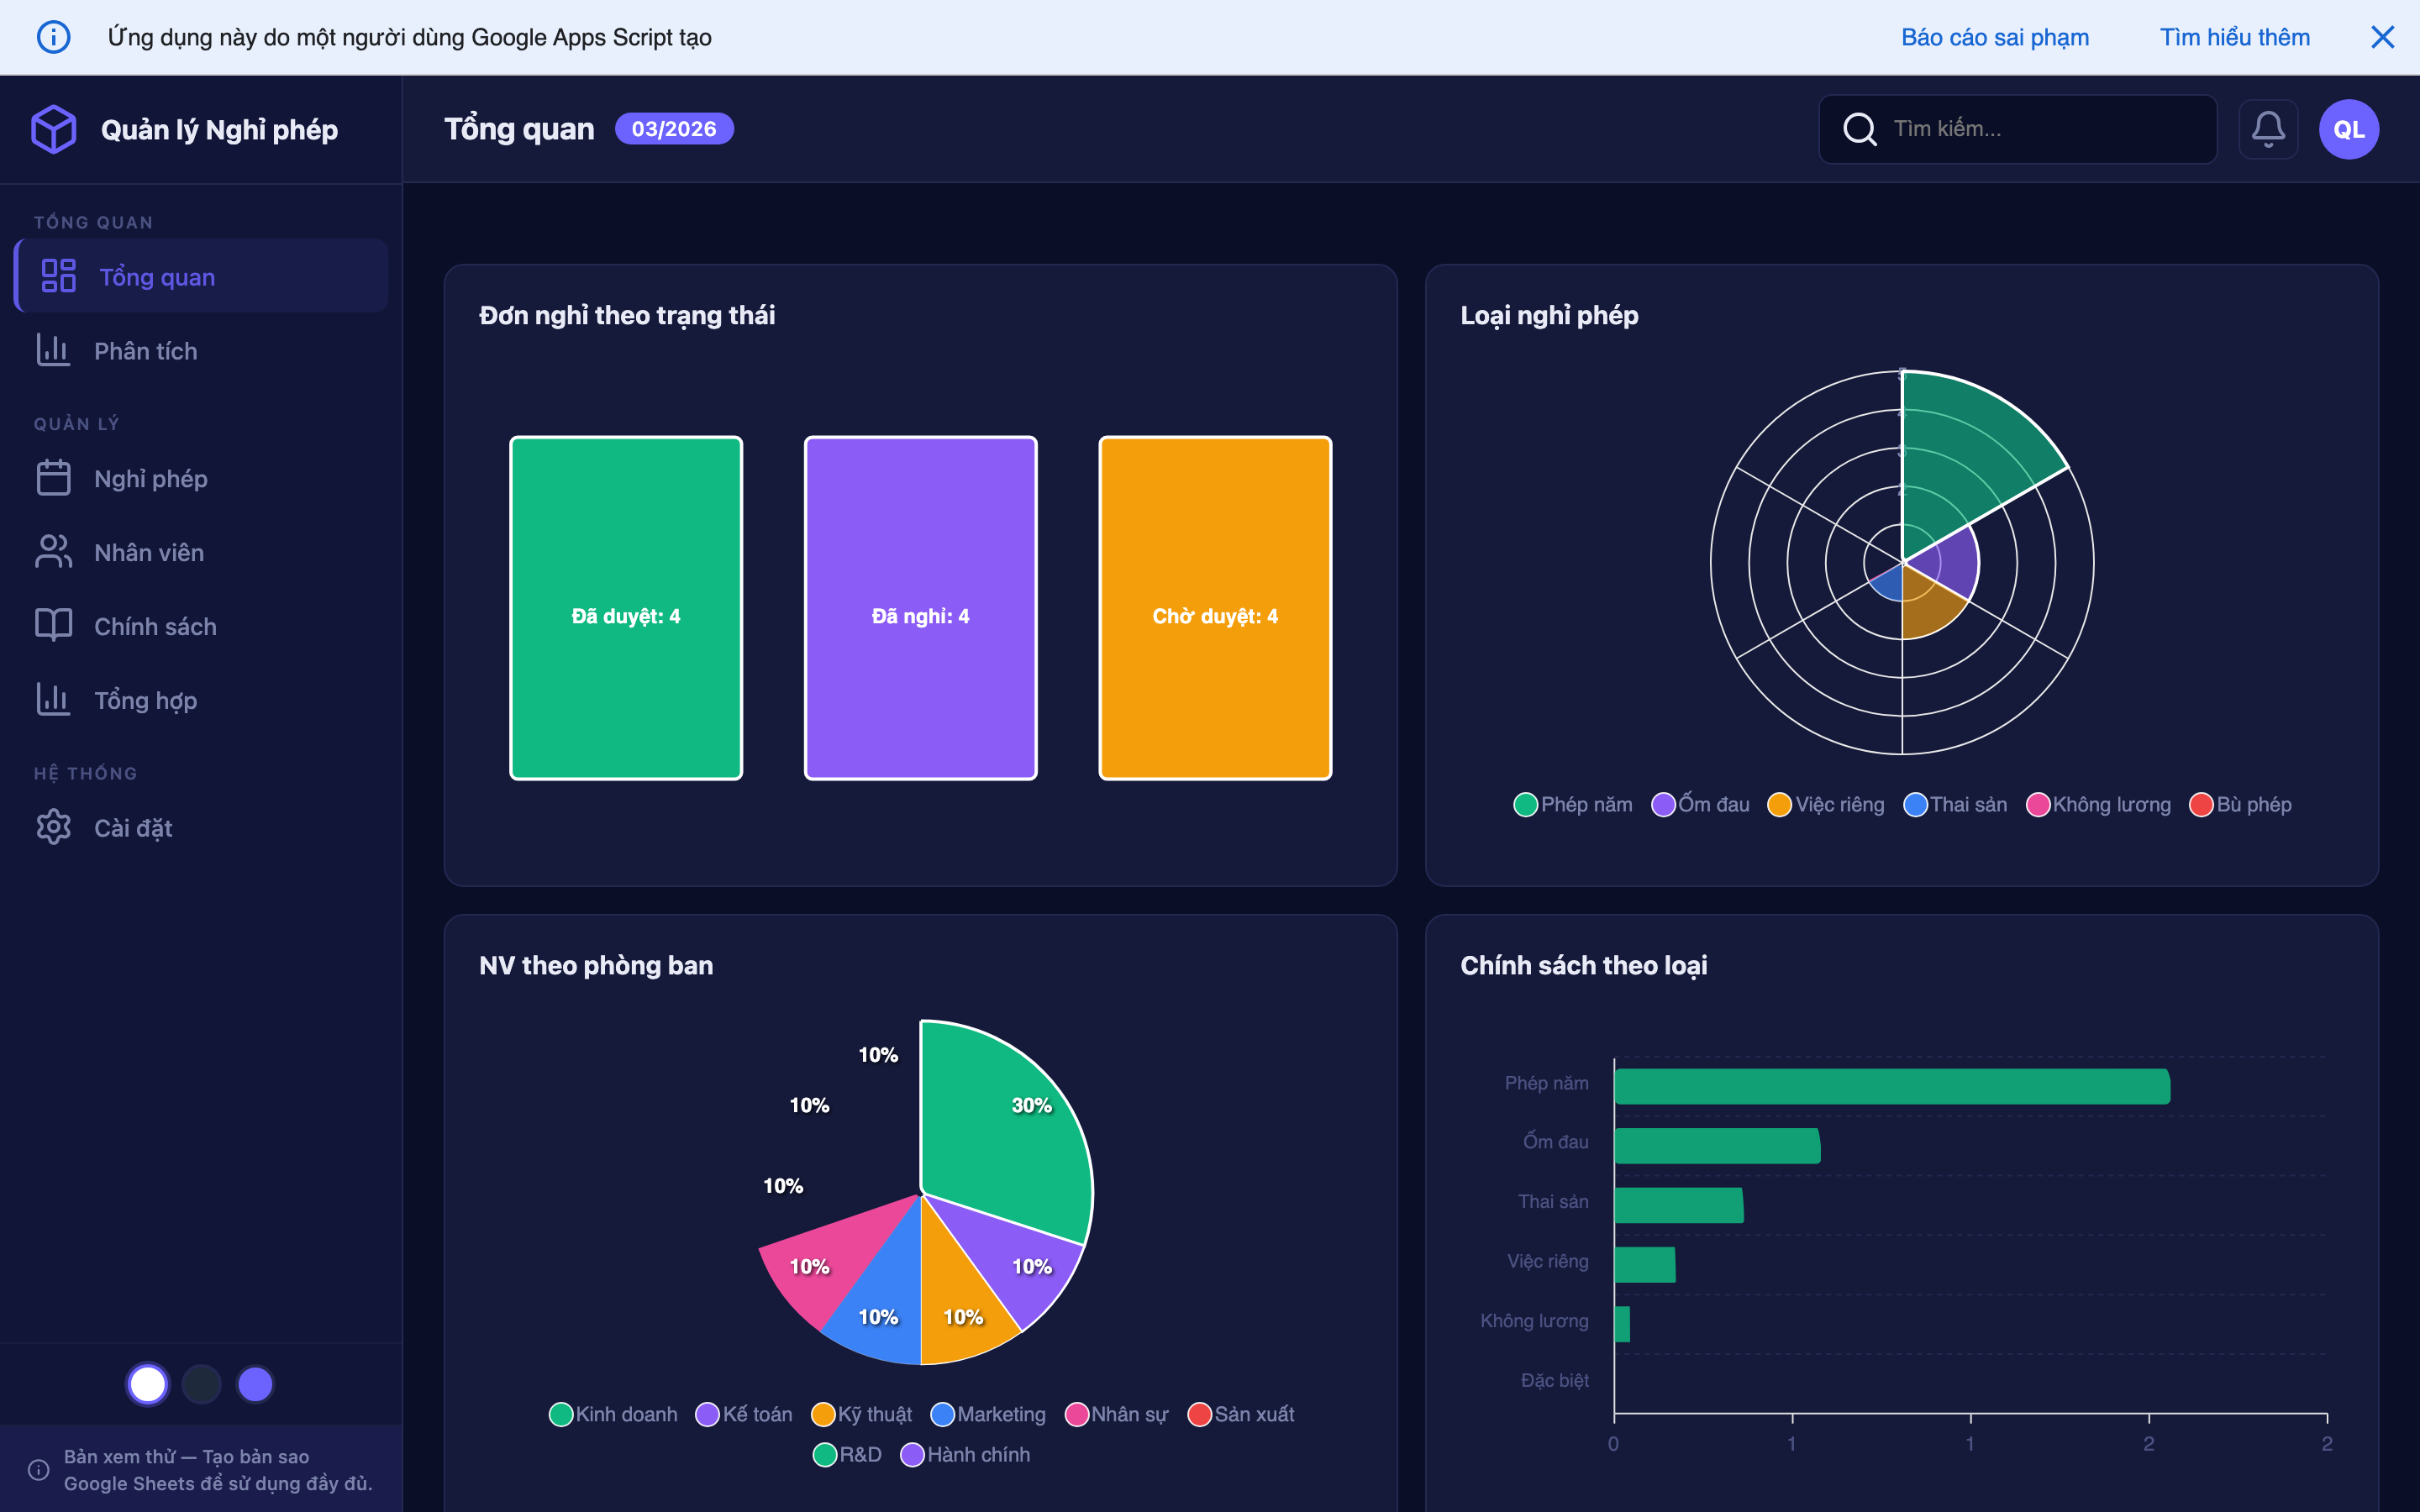Image resolution: width=2420 pixels, height=1512 pixels.
Task: Select the purple theme color dot
Action: (255, 1384)
